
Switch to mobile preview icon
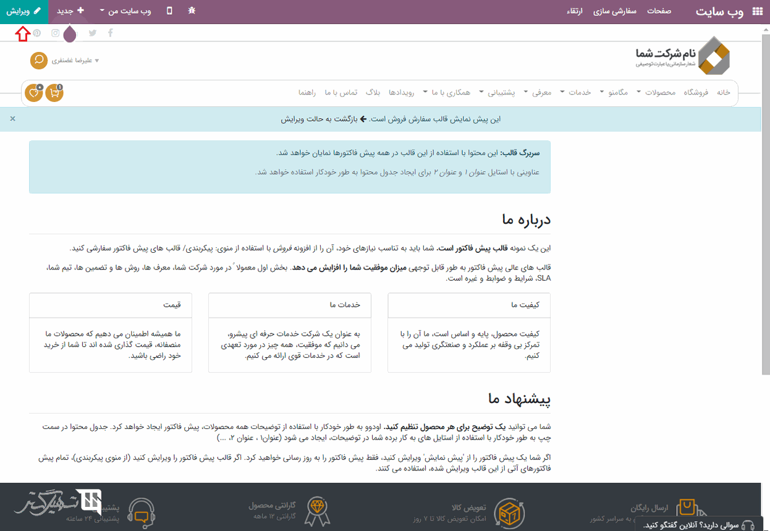169,11
